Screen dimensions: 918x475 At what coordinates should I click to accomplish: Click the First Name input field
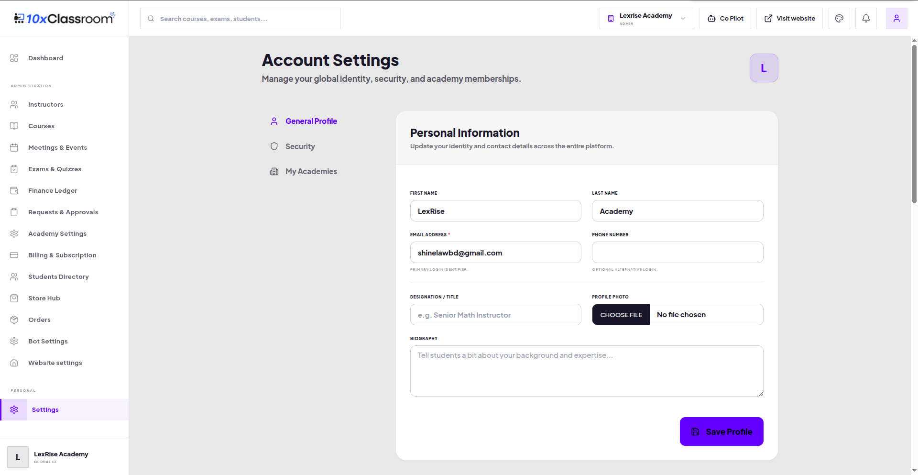496,211
